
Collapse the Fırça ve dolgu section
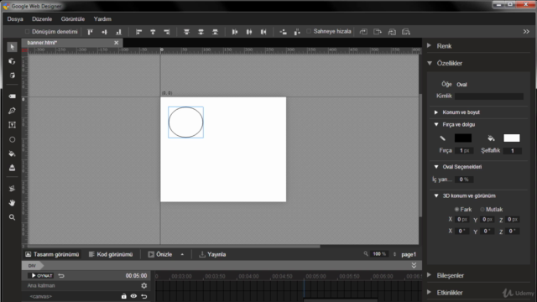coord(436,125)
